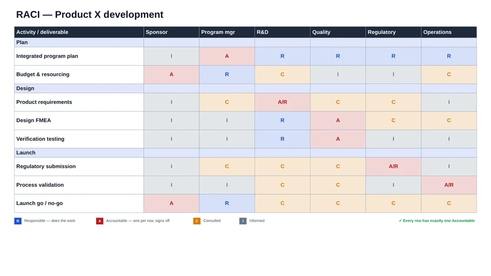491x276 pixels.
Task: Click the 'Activity / deliverable' column header
Action: (79, 32)
